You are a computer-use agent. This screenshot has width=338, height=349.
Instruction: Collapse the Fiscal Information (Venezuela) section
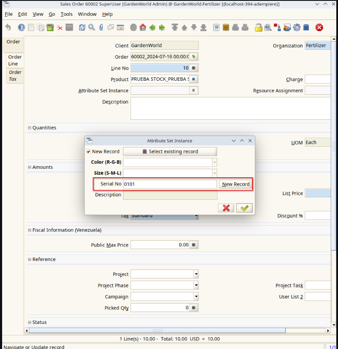pyautogui.click(x=30, y=230)
